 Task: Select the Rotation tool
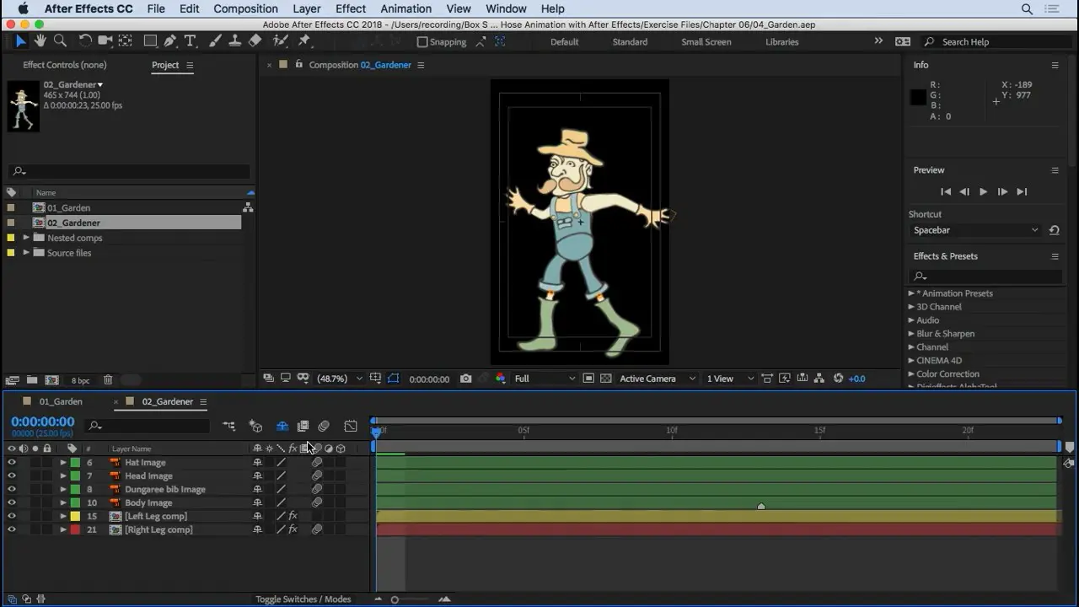pos(85,40)
